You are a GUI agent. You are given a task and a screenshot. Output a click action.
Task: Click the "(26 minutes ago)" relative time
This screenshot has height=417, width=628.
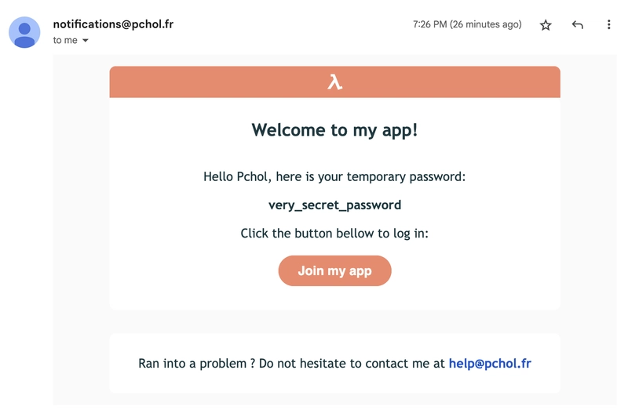[x=485, y=24]
